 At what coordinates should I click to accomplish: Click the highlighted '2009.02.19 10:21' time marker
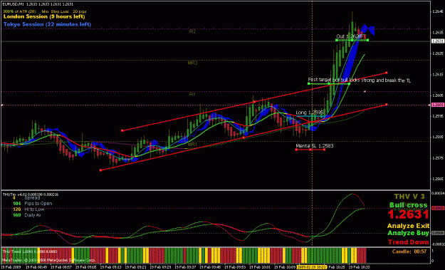[x=312, y=267]
